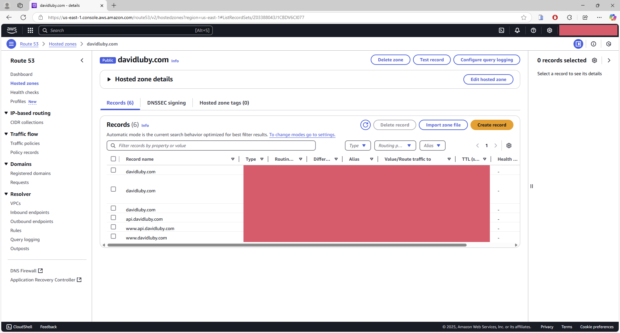
Task: Open the AWS services grid menu
Action: (30, 30)
